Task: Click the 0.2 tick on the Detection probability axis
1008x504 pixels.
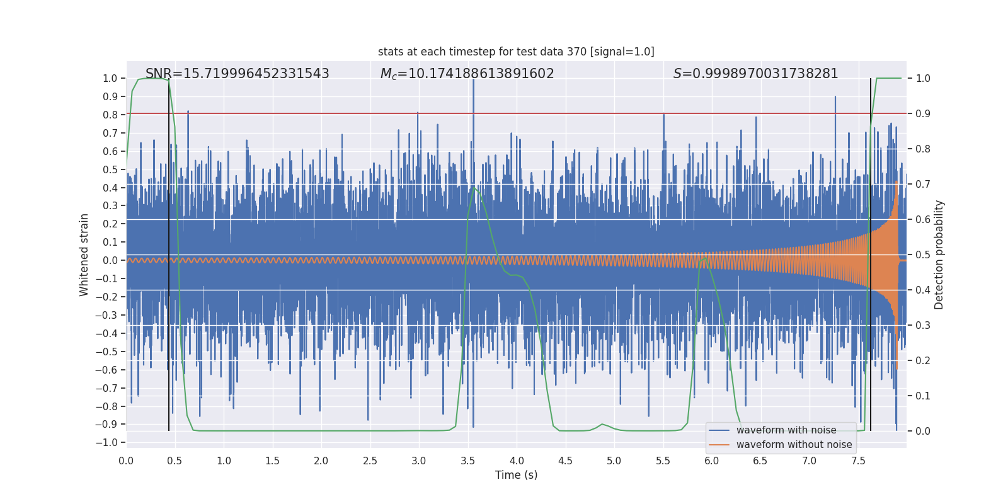Action: [923, 360]
